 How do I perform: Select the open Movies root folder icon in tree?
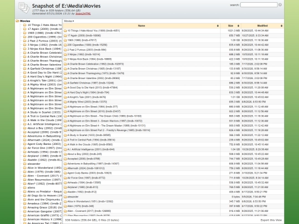click(x=18, y=21)
